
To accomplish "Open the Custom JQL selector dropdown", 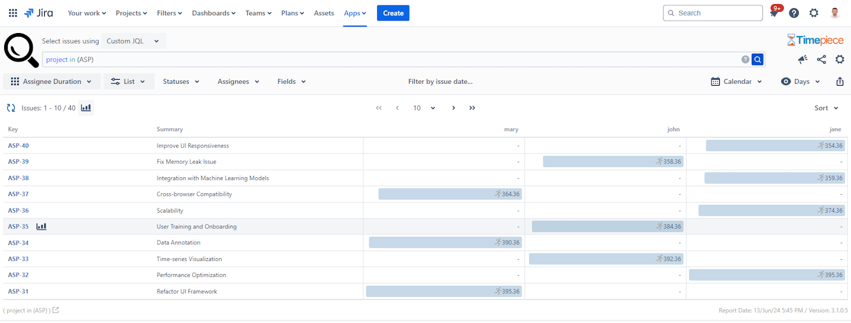I will click(x=134, y=41).
